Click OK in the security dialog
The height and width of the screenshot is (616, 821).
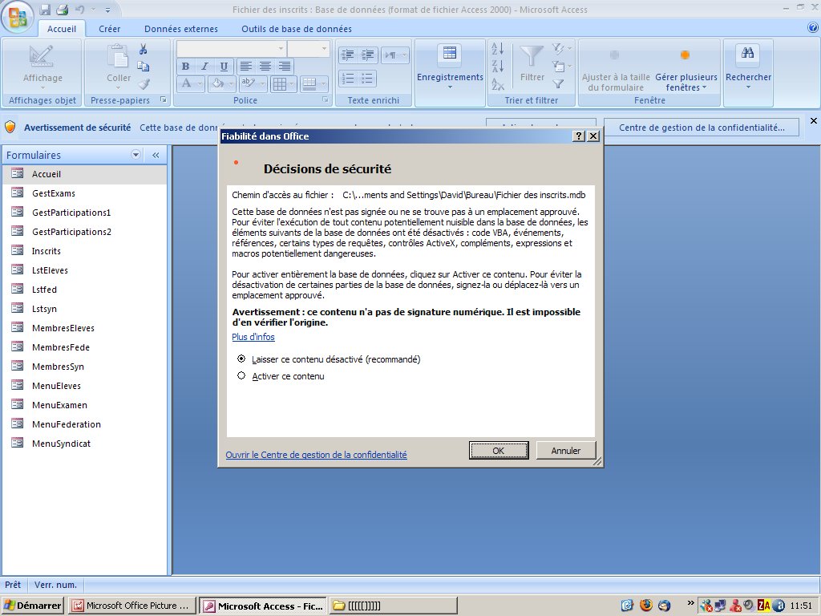tap(499, 451)
